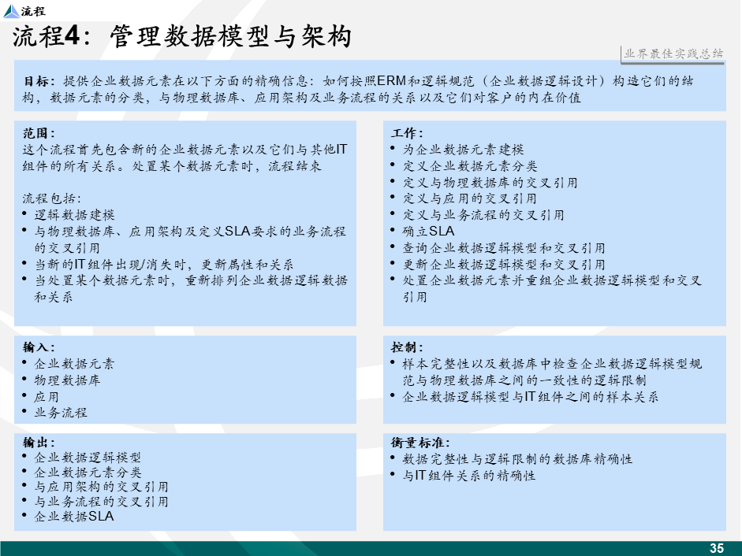Click the bullet 定义与业务流程的交叉引用
The width and height of the screenshot is (742, 556).
coord(483,215)
